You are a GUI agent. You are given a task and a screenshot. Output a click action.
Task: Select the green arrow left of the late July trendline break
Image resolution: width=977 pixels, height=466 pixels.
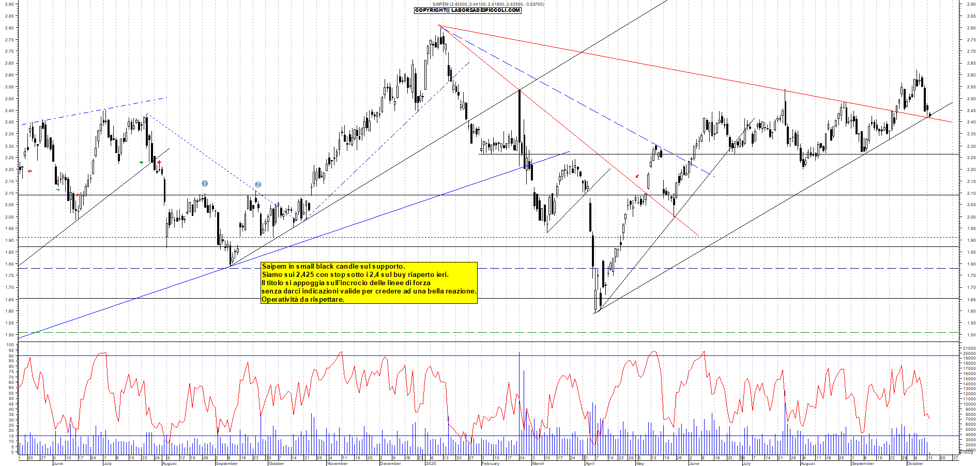(x=141, y=162)
